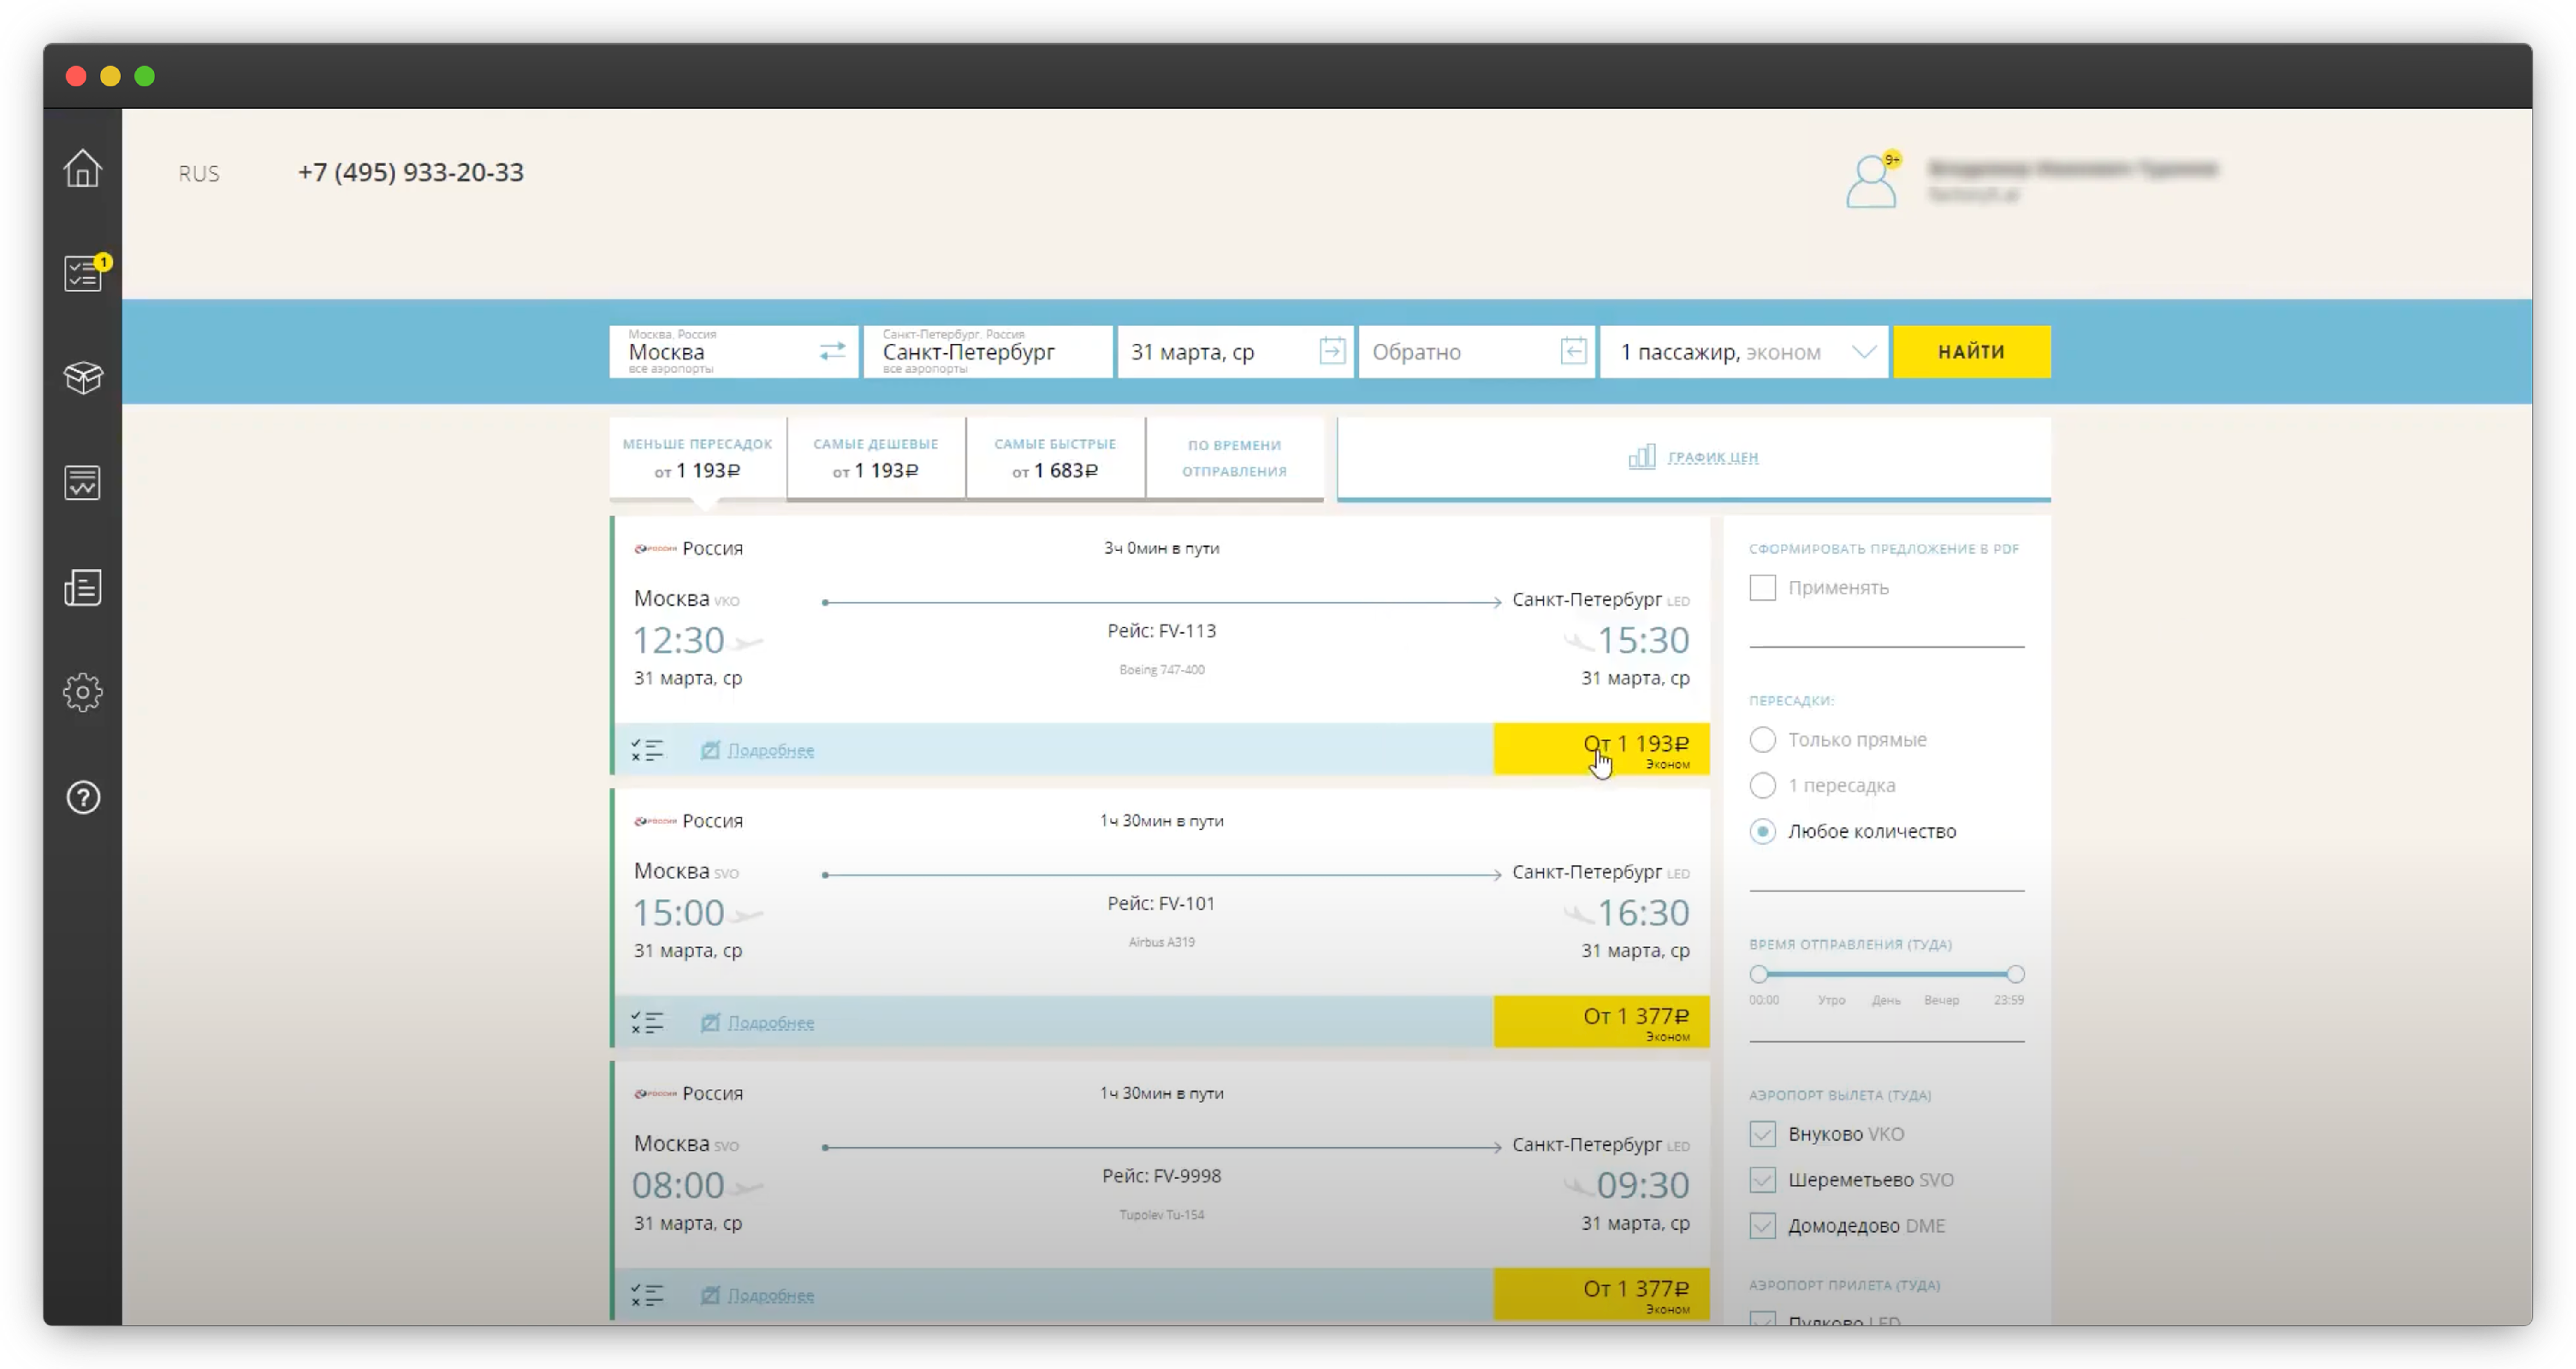
Task: Open fare rules icon for flight FV-113
Action: pos(647,750)
